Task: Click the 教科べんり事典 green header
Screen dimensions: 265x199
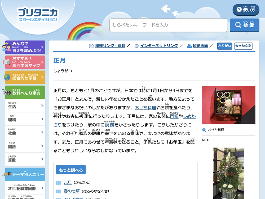Action: [25, 92]
